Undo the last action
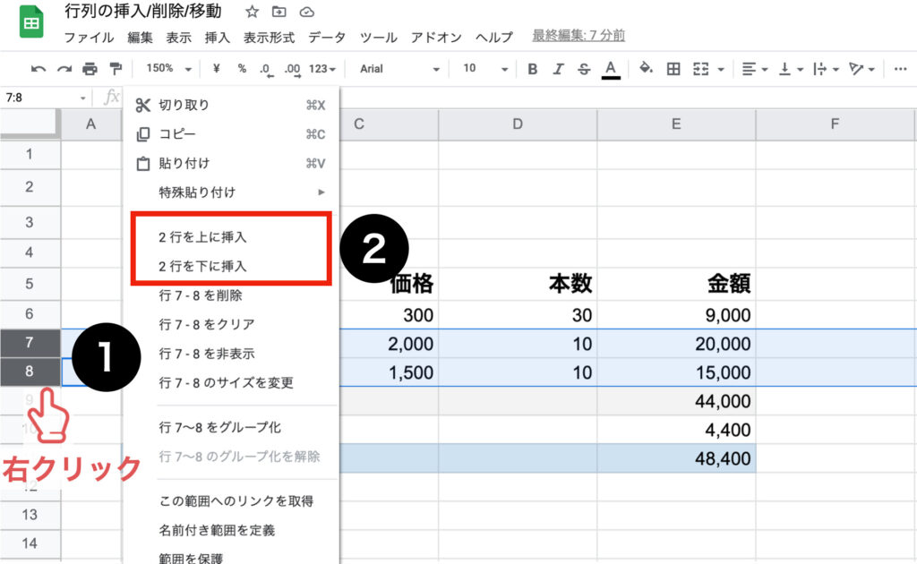The width and height of the screenshot is (917, 564). coord(39,69)
